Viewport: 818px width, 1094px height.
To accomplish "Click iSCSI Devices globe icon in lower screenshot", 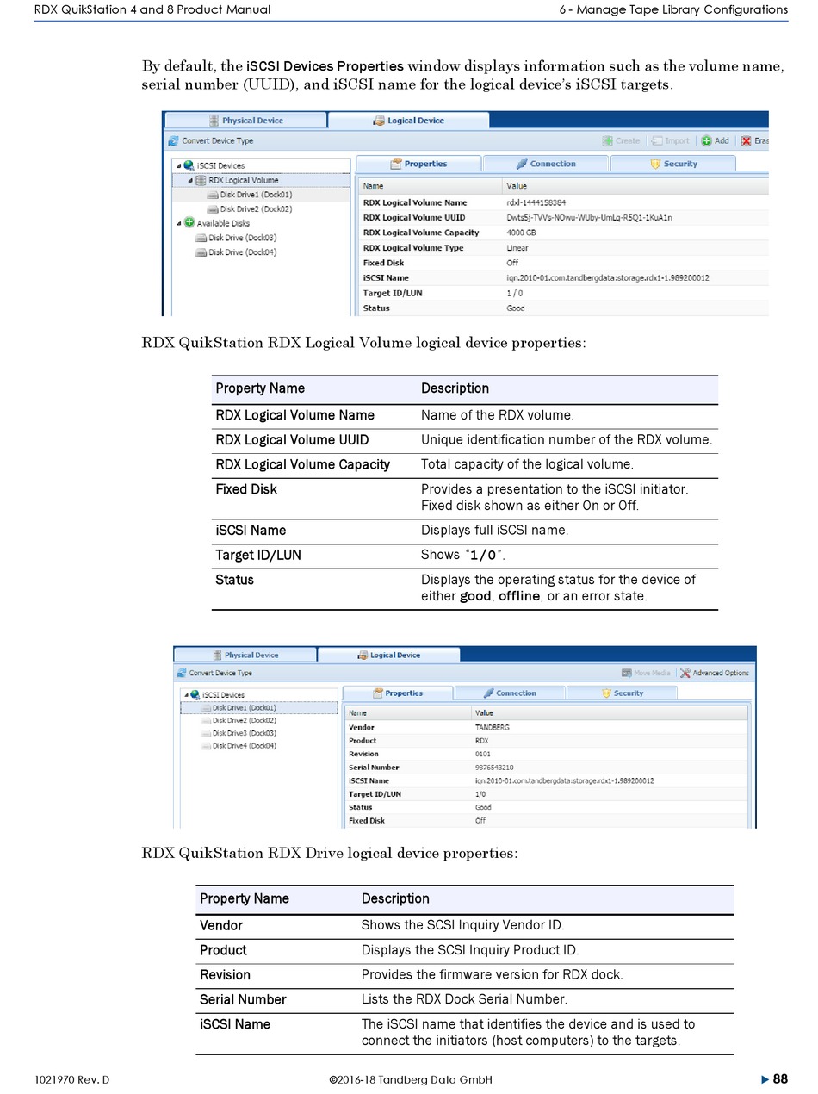I will 195,695.
